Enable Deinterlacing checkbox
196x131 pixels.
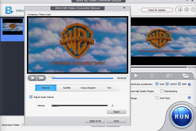click(162, 91)
